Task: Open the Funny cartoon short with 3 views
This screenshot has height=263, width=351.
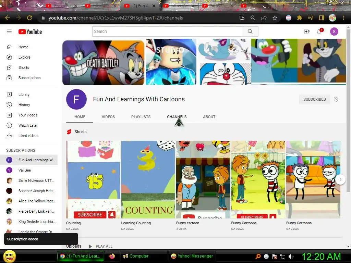Action: click(203, 179)
